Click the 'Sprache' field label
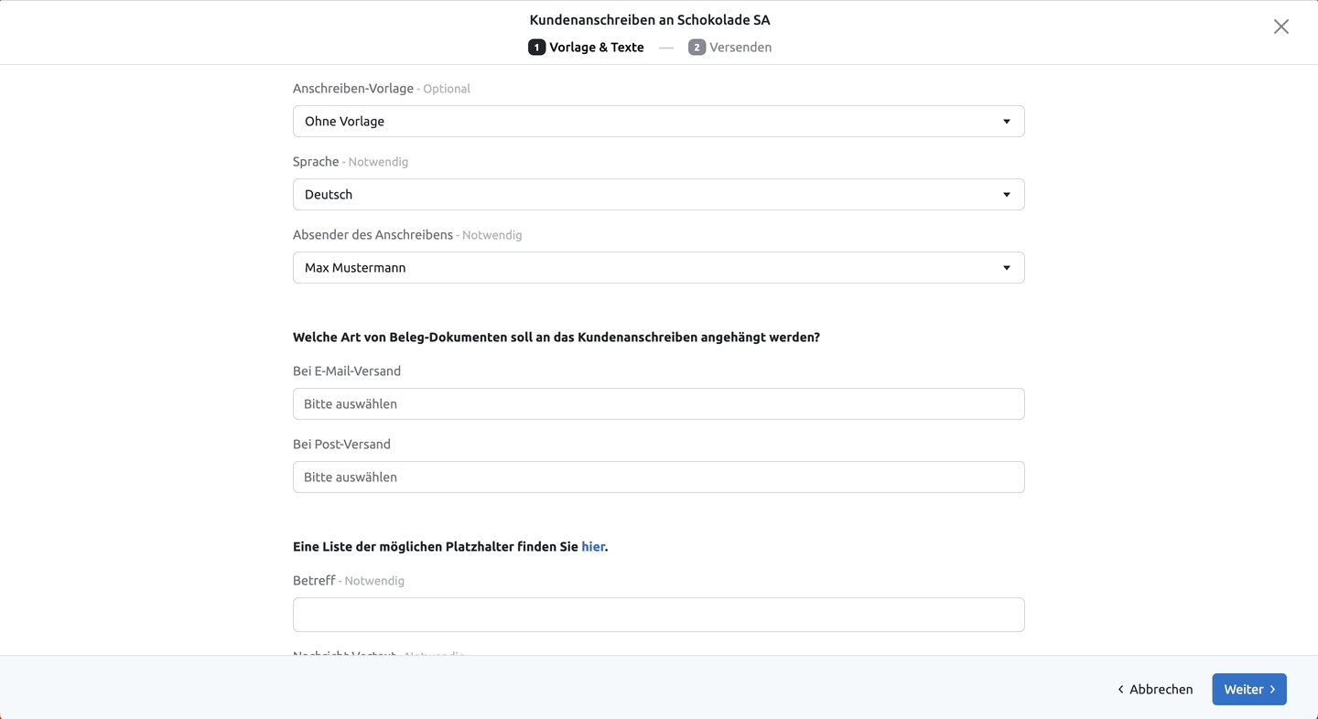This screenshot has width=1318, height=719. (316, 161)
